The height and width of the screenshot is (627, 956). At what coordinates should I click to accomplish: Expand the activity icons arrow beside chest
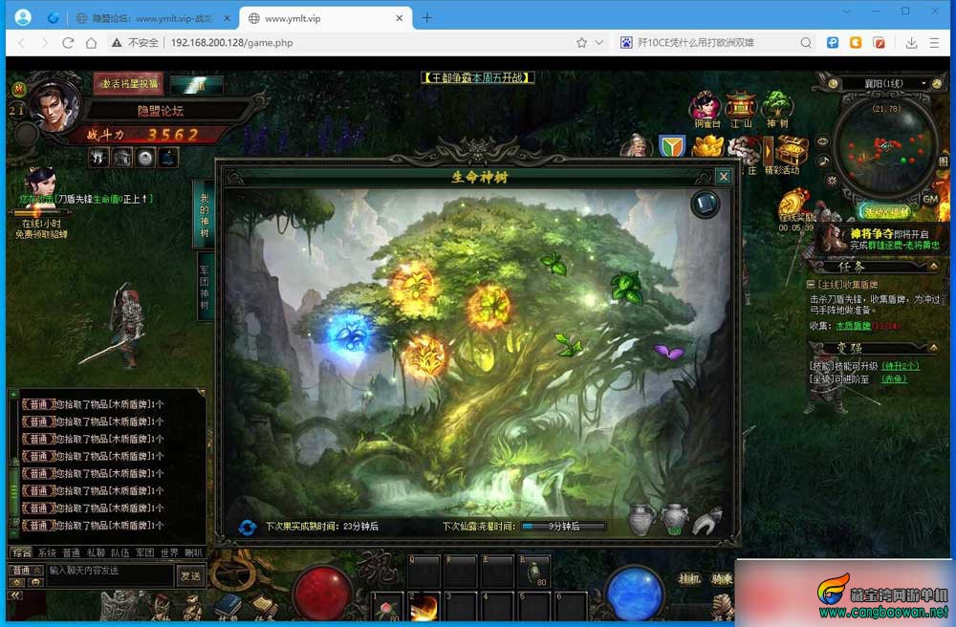point(767,150)
